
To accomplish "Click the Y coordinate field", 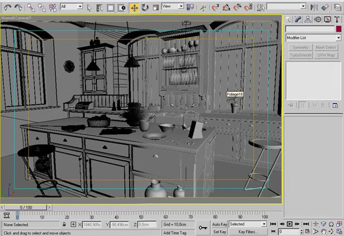I will (x=120, y=224).
